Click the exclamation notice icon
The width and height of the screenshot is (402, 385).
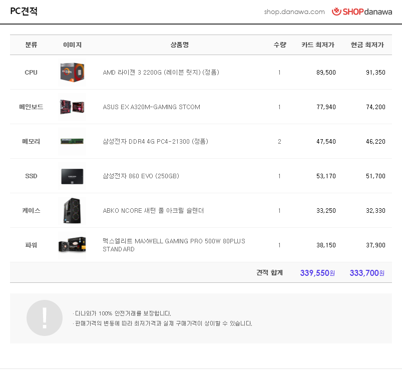point(45,318)
